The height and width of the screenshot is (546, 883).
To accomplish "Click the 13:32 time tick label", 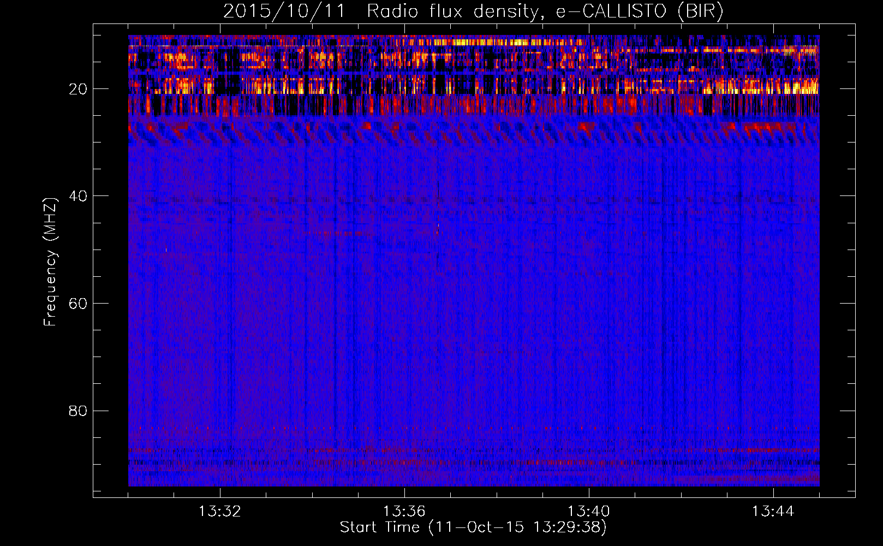I will [219, 512].
